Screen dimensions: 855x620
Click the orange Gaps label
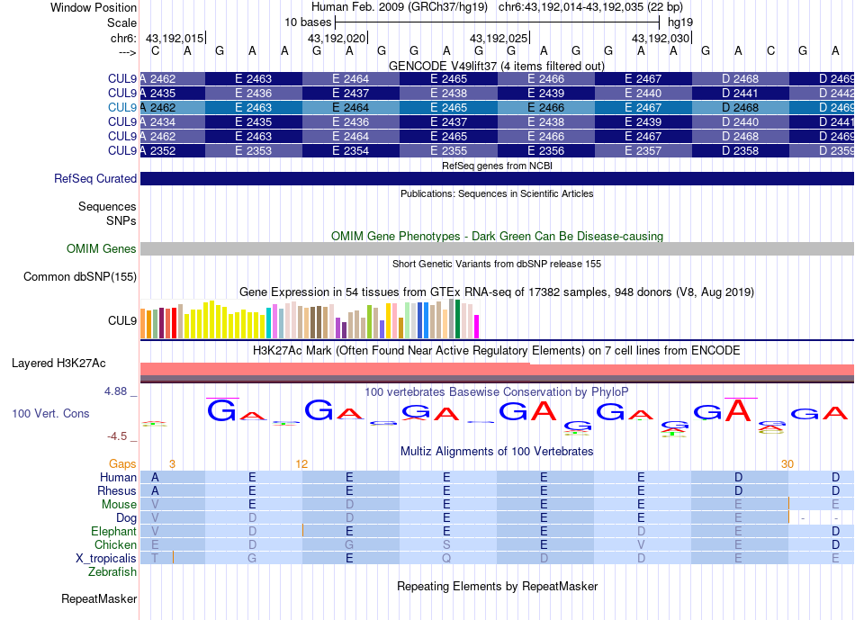122,463
